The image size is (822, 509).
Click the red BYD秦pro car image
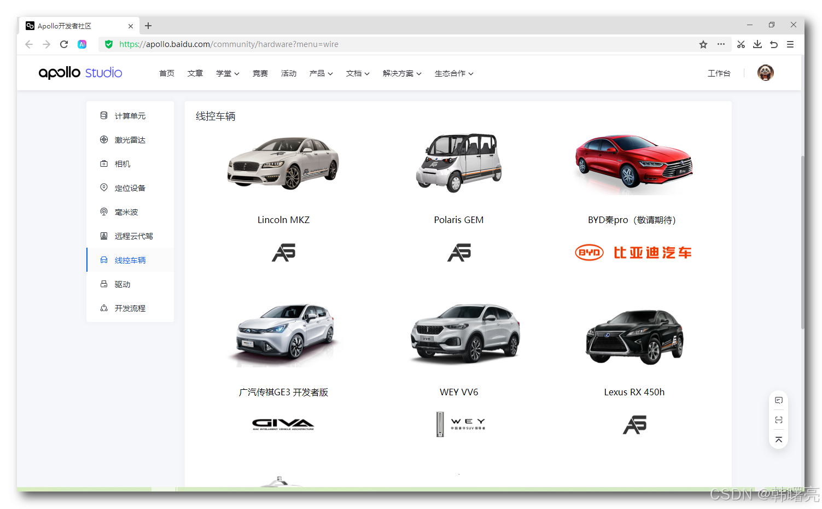[x=634, y=163]
